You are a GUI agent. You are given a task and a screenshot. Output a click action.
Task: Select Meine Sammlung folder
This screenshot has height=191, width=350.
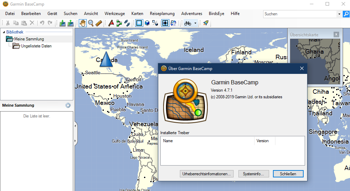point(29,39)
